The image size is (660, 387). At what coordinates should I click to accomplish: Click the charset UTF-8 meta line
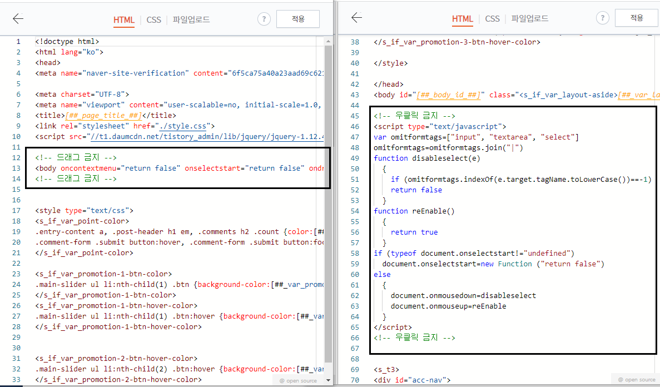click(x=82, y=94)
